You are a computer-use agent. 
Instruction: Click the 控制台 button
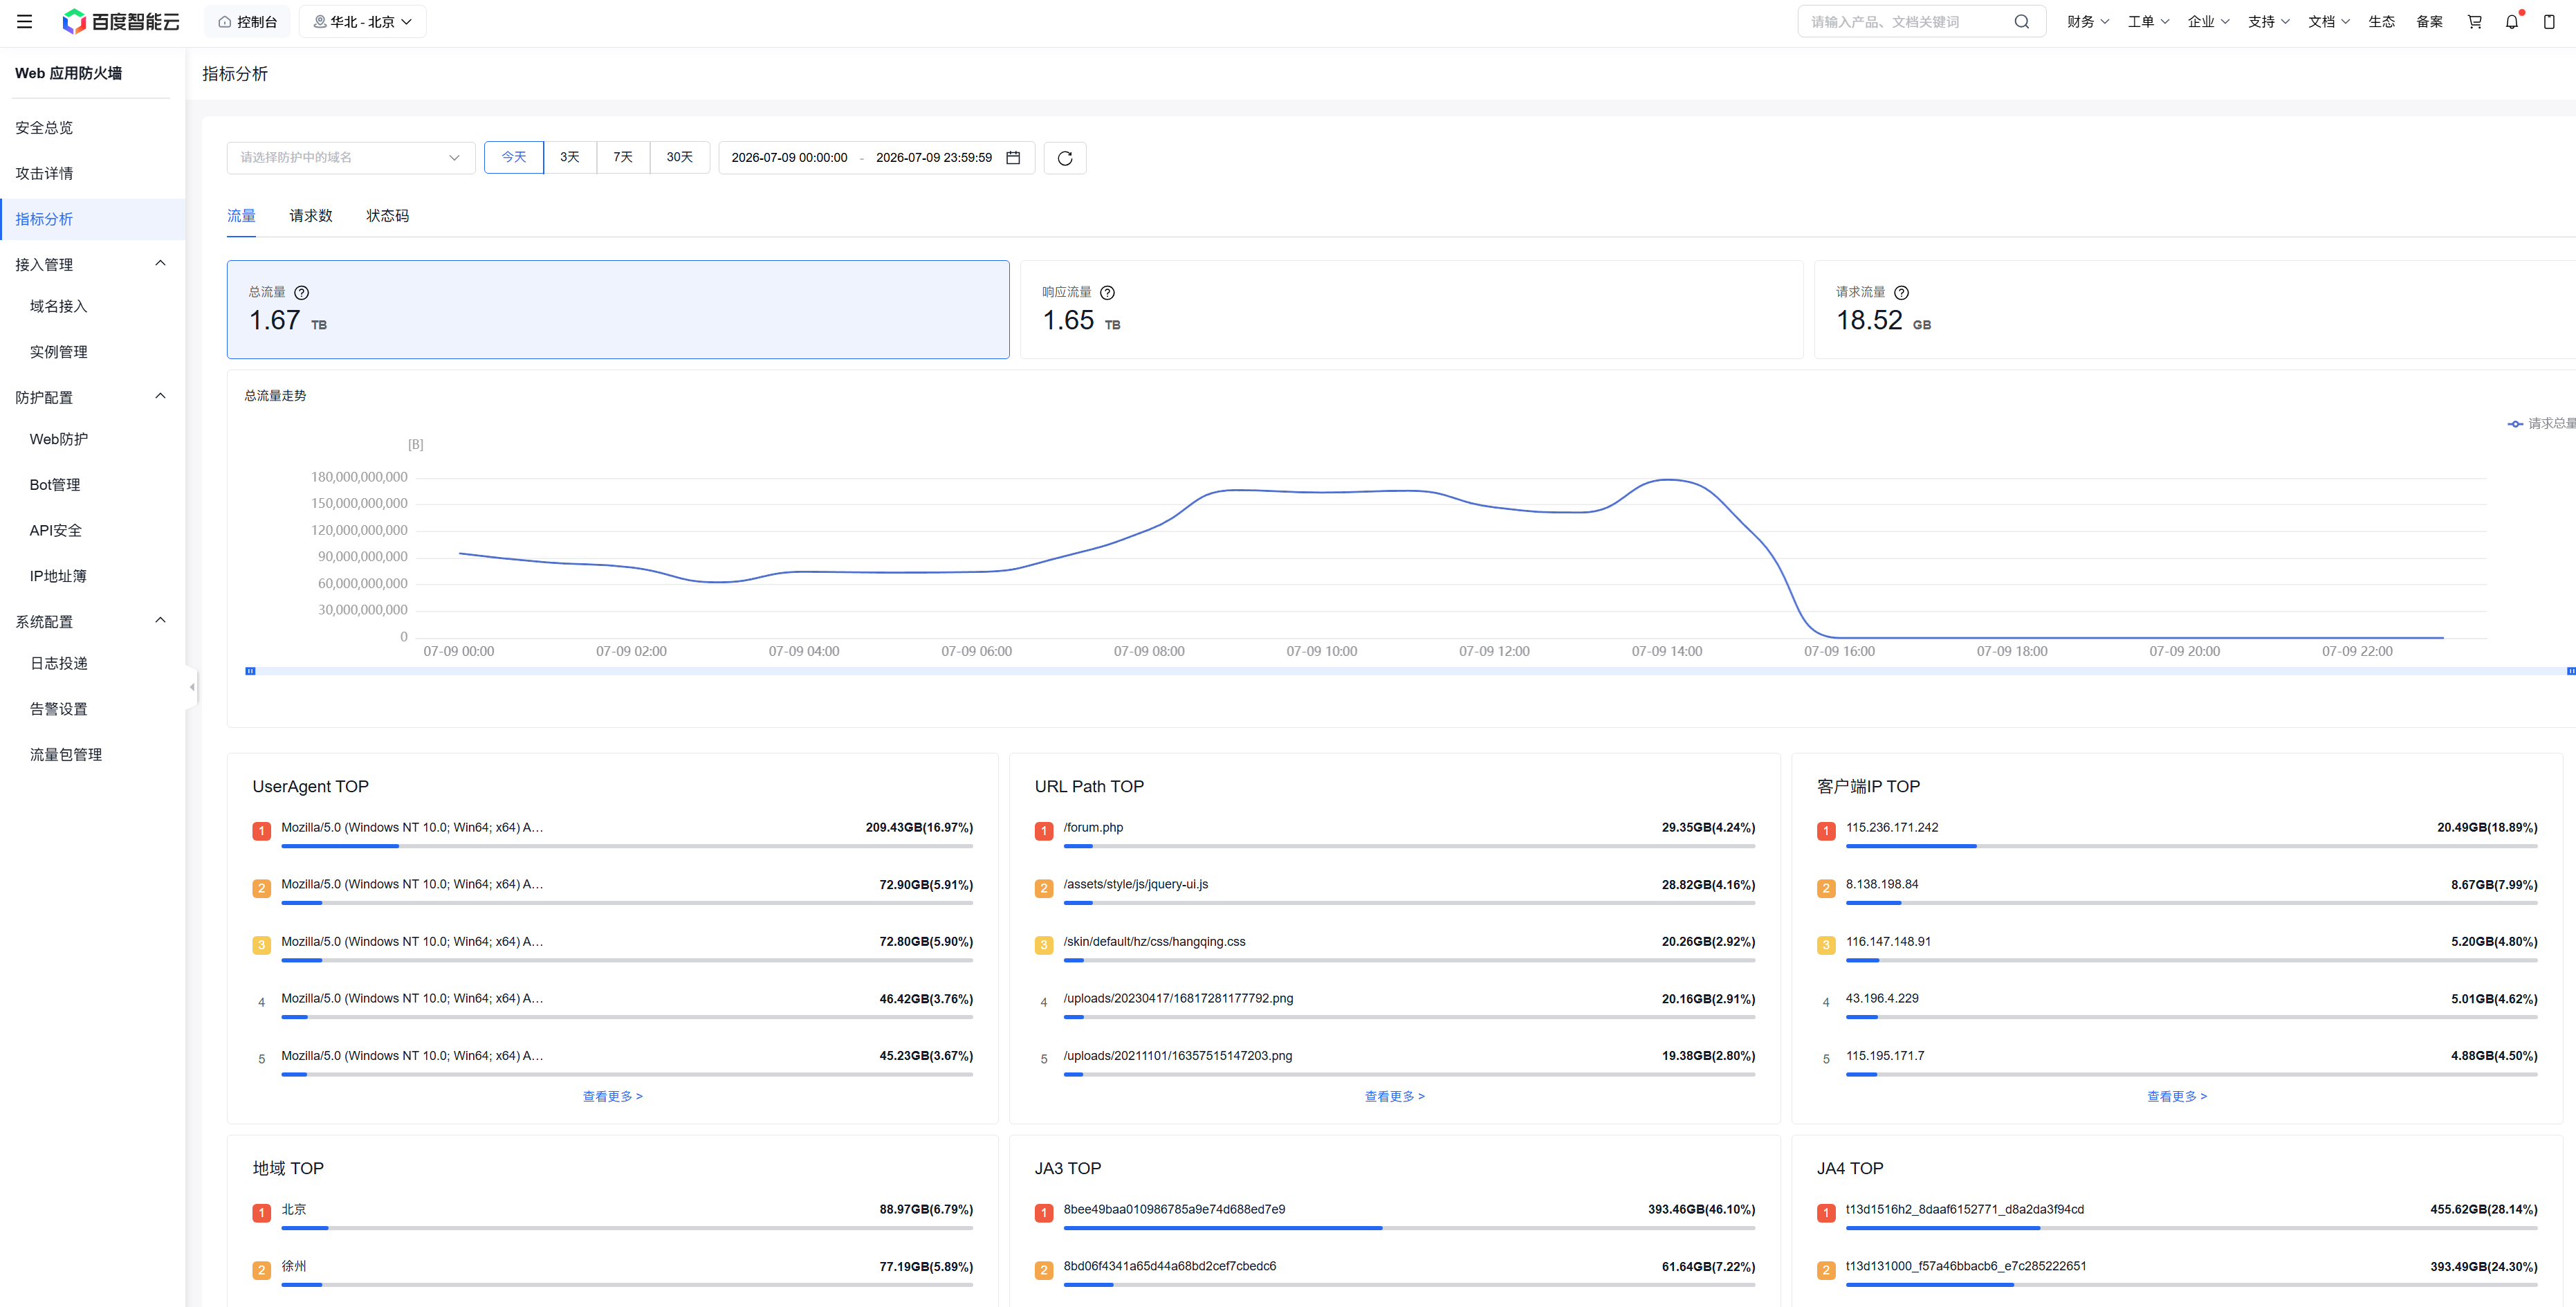247,21
